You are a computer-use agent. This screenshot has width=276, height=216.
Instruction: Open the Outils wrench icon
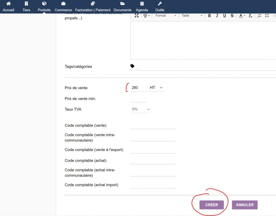coord(160,4)
